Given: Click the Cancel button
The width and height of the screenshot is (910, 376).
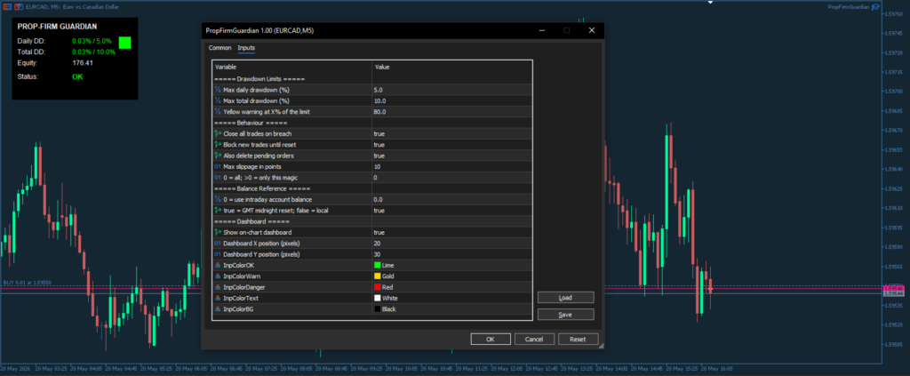Looking at the screenshot, I should (534, 340).
